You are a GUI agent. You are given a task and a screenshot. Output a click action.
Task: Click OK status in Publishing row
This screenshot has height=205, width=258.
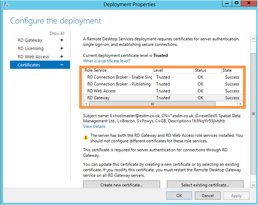coord(201,84)
